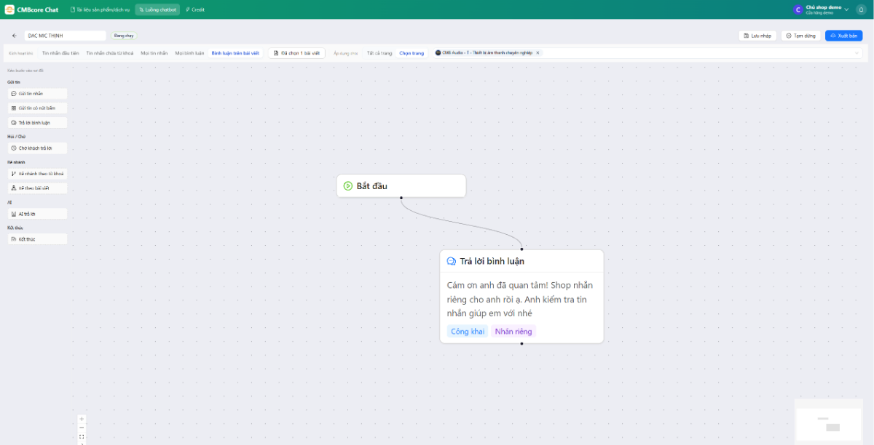Click the Hỏi / Chờ section heading
874x445 pixels.
(x=16, y=137)
